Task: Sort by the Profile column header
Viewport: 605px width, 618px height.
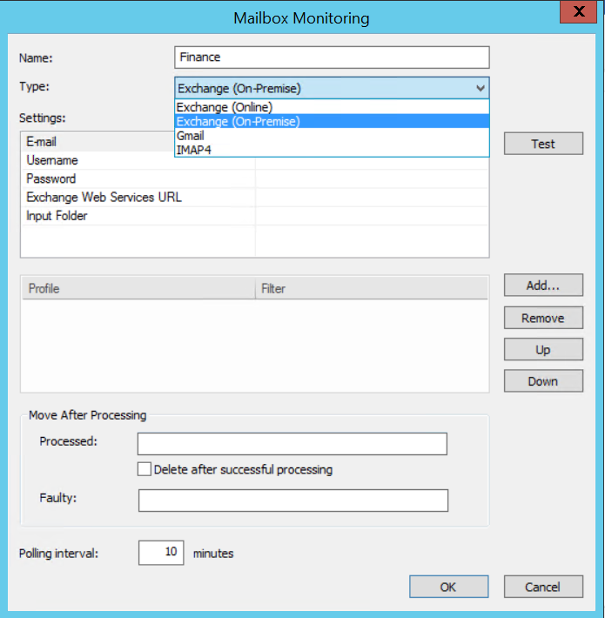Action: click(138, 288)
